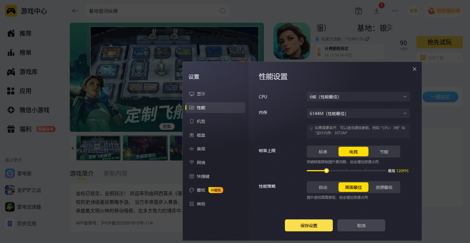Select the 性能 performance settings tab

coord(215,108)
